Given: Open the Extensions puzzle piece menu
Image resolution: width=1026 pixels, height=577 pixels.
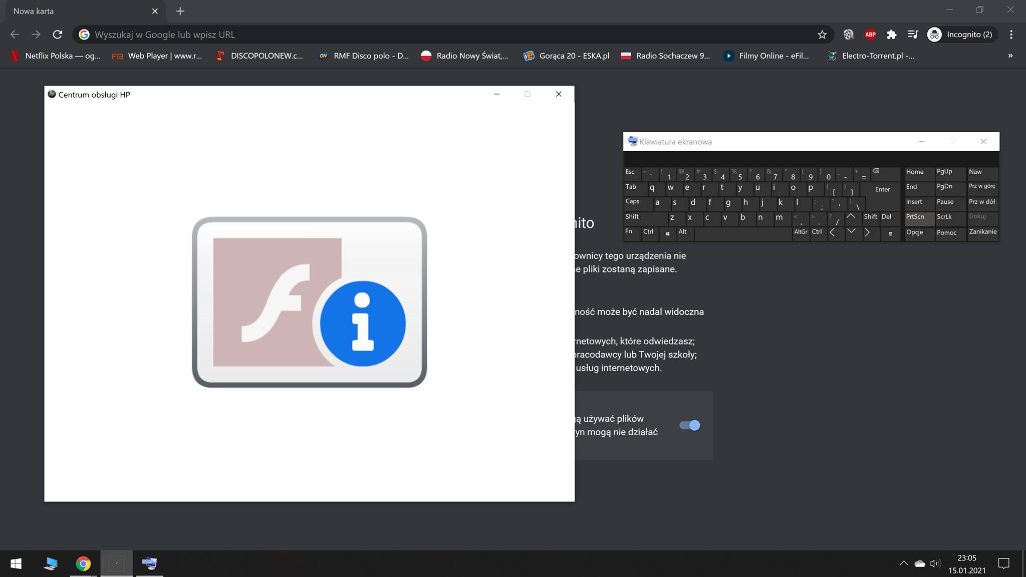Looking at the screenshot, I should tap(891, 35).
